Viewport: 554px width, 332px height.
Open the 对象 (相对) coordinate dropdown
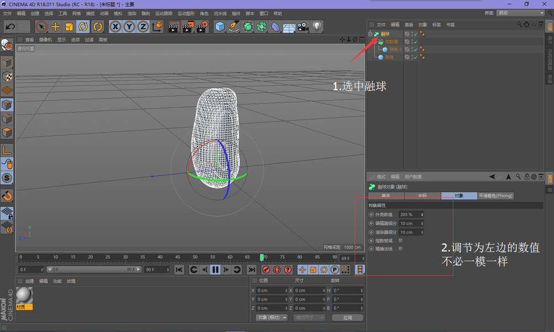[271, 318]
